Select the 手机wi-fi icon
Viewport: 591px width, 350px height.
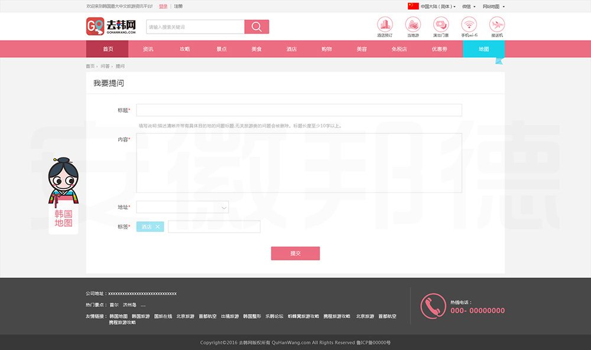click(x=469, y=25)
